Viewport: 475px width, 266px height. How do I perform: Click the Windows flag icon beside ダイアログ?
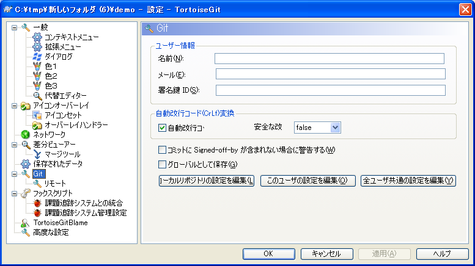[x=37, y=57]
